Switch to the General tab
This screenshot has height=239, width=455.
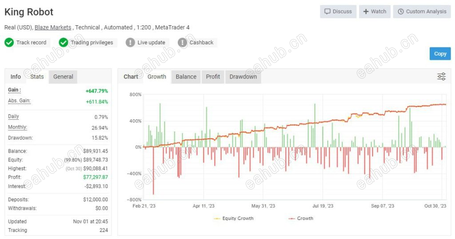(63, 77)
